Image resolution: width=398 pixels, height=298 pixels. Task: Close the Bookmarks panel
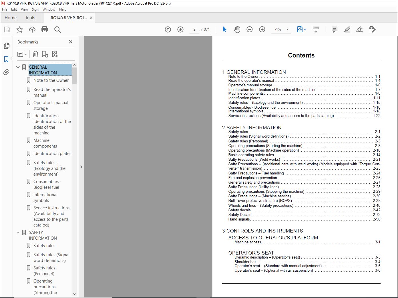click(x=71, y=42)
